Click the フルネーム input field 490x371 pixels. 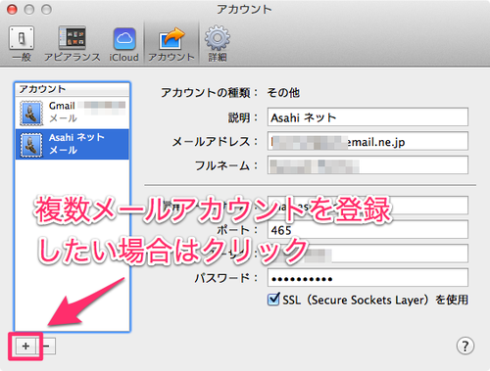(367, 165)
